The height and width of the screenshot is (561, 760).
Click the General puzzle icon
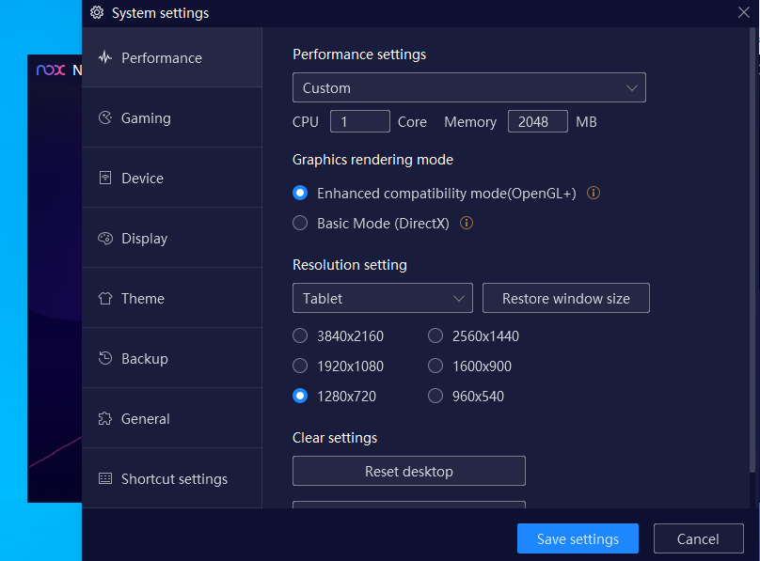tap(105, 418)
